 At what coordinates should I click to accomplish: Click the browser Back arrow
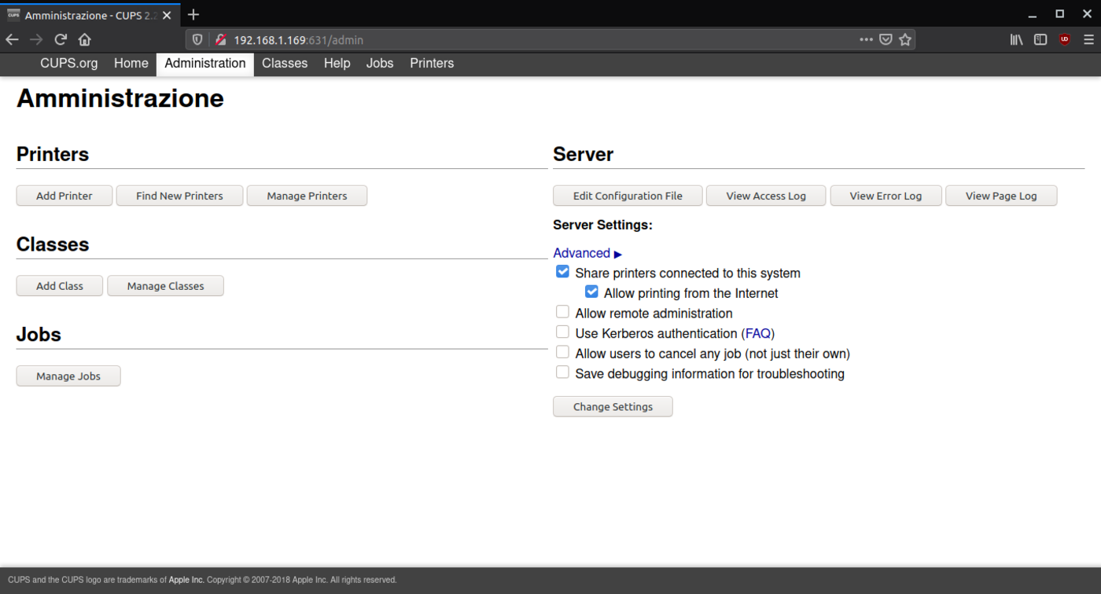point(12,39)
